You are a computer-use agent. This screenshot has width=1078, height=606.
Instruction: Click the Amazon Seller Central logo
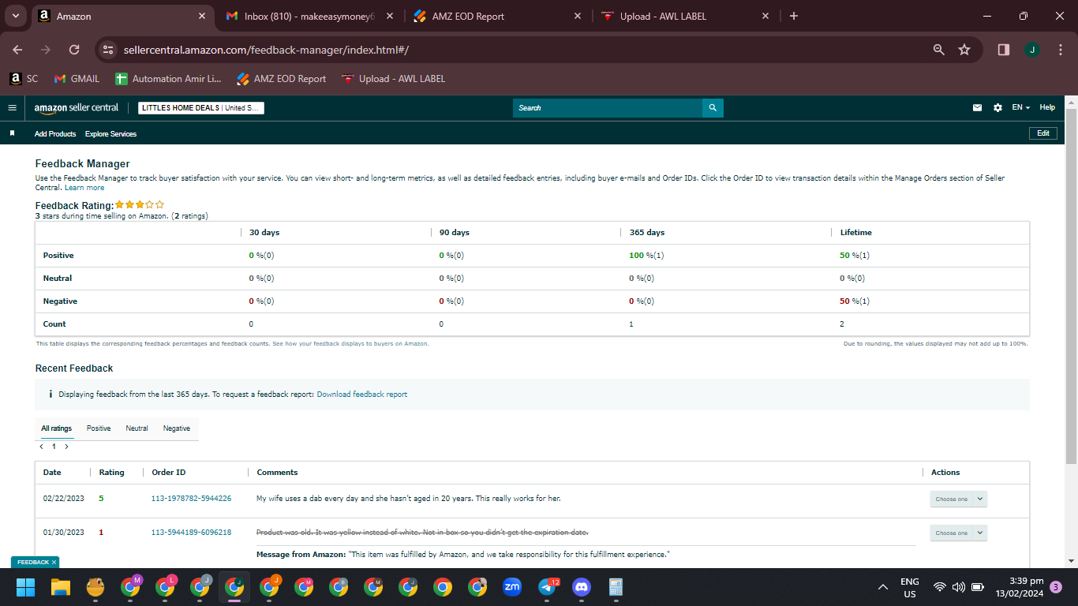[77, 107]
